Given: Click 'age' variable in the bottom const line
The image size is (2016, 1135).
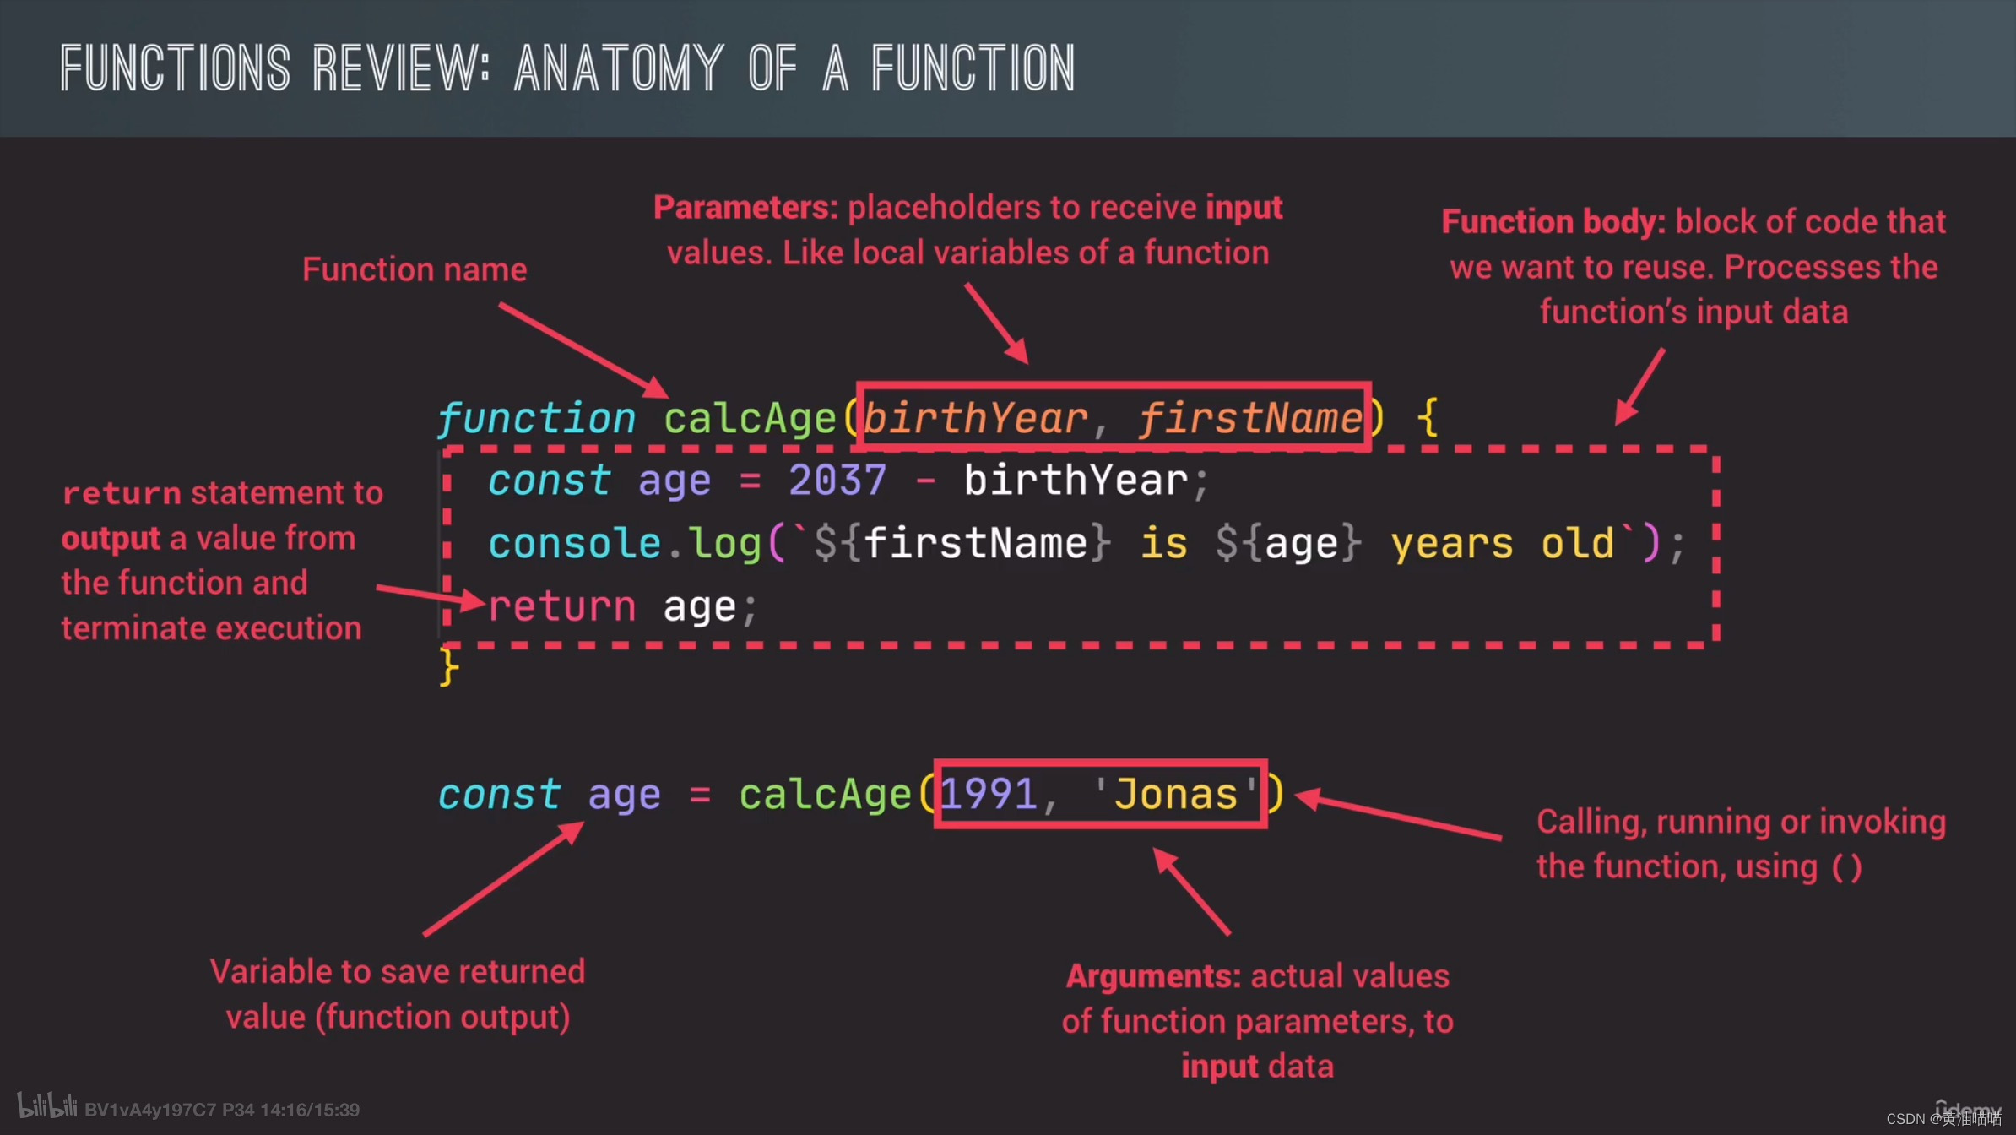Looking at the screenshot, I should pos(624,795).
